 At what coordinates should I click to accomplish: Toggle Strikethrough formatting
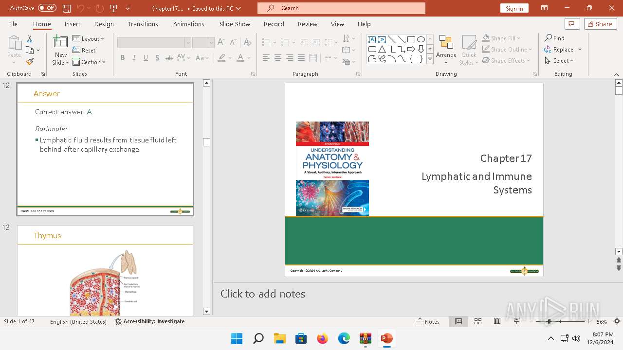(x=169, y=58)
